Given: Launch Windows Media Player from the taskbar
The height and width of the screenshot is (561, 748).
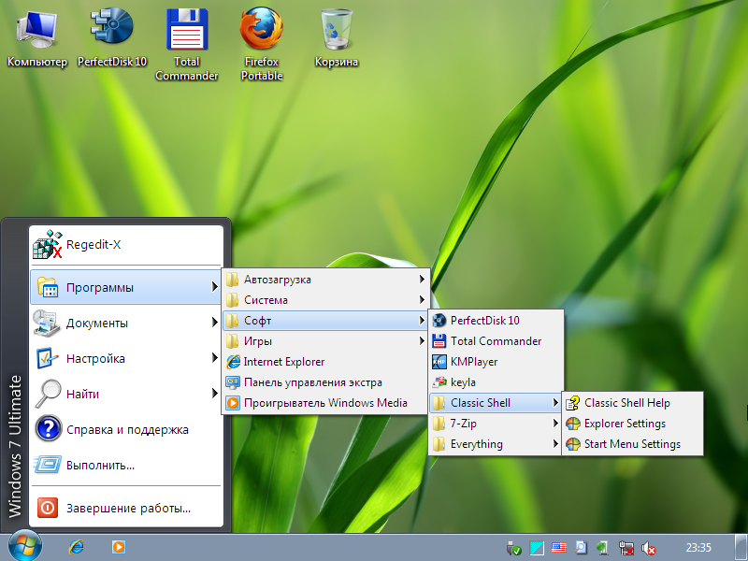Looking at the screenshot, I should pos(119,547).
